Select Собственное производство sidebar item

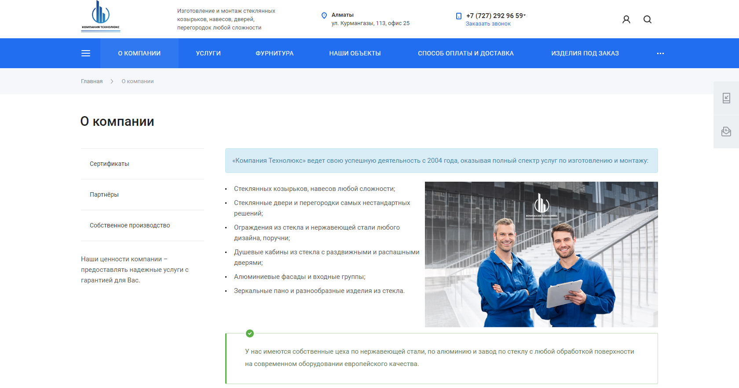click(130, 225)
